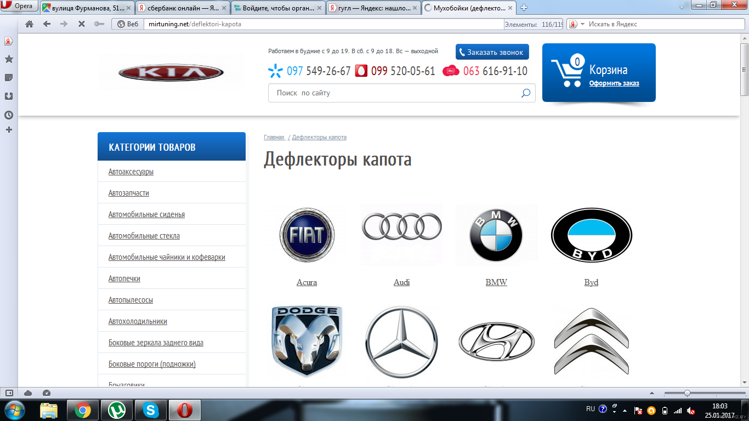749x421 pixels.
Task: Toggle the Opera panel sidebar button
Action: coord(9,393)
